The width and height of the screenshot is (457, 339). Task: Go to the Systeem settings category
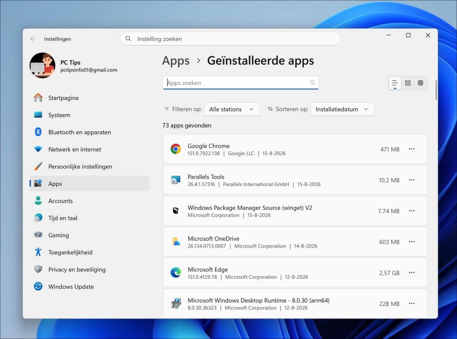coord(89,115)
